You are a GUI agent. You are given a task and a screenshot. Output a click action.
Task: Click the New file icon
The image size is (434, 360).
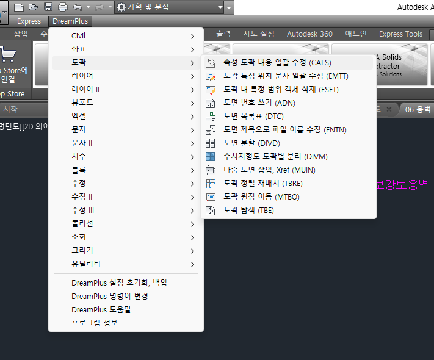tap(19, 7)
